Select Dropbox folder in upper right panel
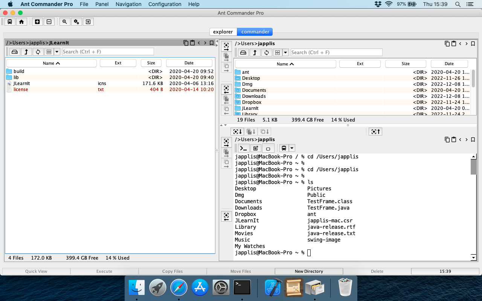The width and height of the screenshot is (482, 301). click(x=352, y=102)
